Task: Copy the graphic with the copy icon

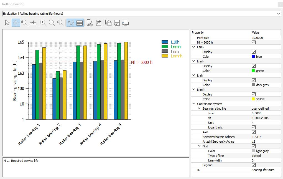Action: coord(108,23)
